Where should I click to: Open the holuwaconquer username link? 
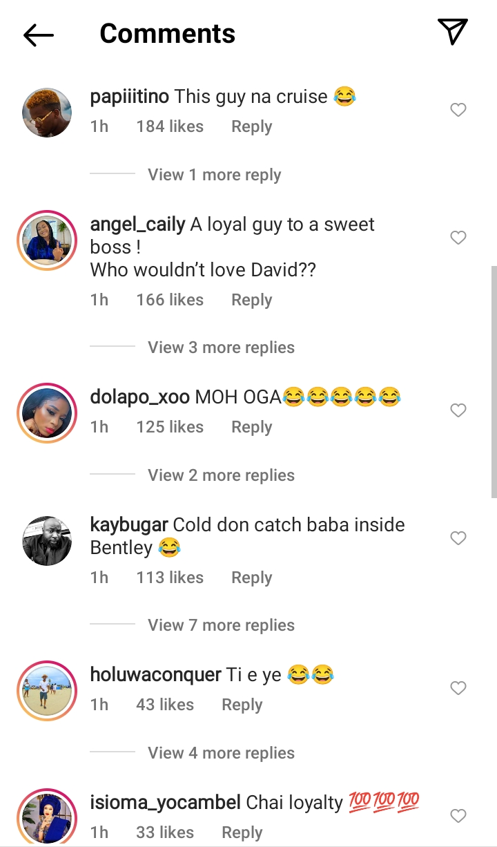(x=155, y=674)
